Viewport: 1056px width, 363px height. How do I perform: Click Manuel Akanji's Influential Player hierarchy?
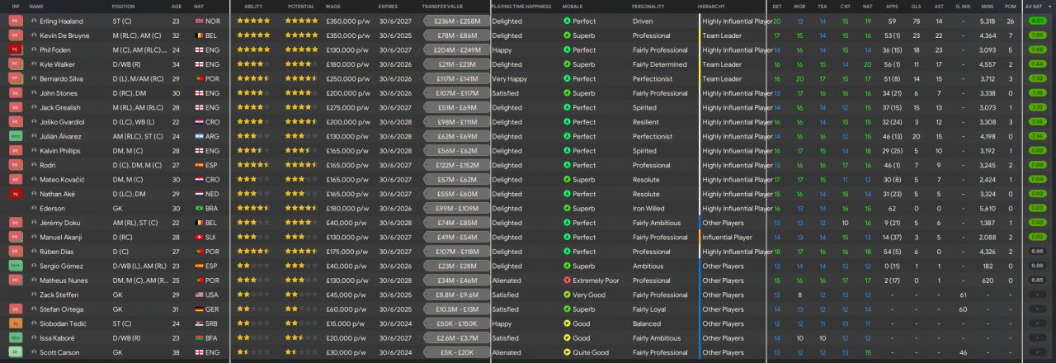coord(727,237)
